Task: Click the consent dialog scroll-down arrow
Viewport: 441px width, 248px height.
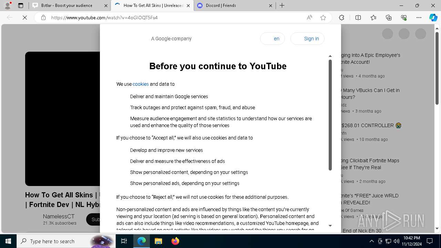Action: 330,226
